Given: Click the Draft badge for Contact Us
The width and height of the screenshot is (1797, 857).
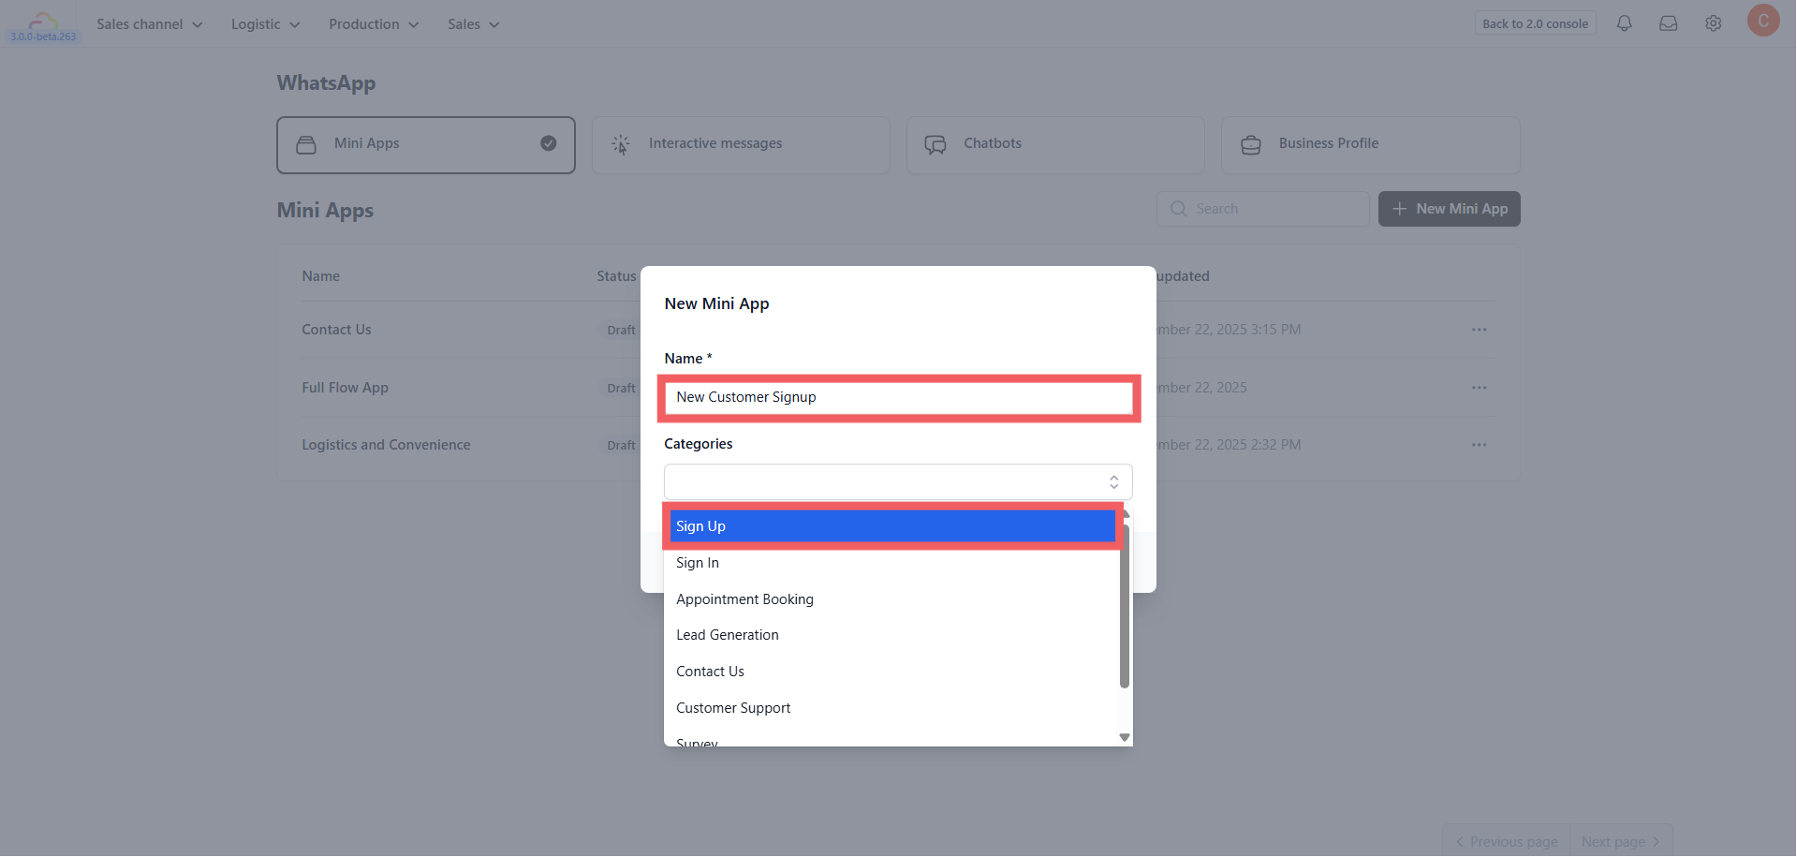Looking at the screenshot, I should click(620, 330).
